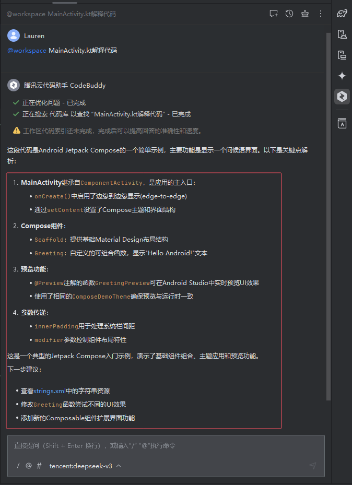Open the Running Devices panel

point(342,55)
